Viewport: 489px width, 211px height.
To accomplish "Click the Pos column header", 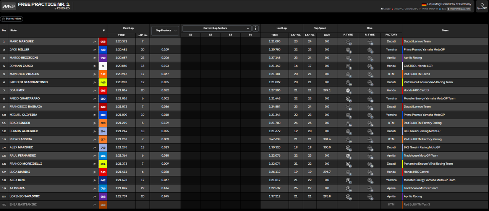I will click(x=4, y=30).
